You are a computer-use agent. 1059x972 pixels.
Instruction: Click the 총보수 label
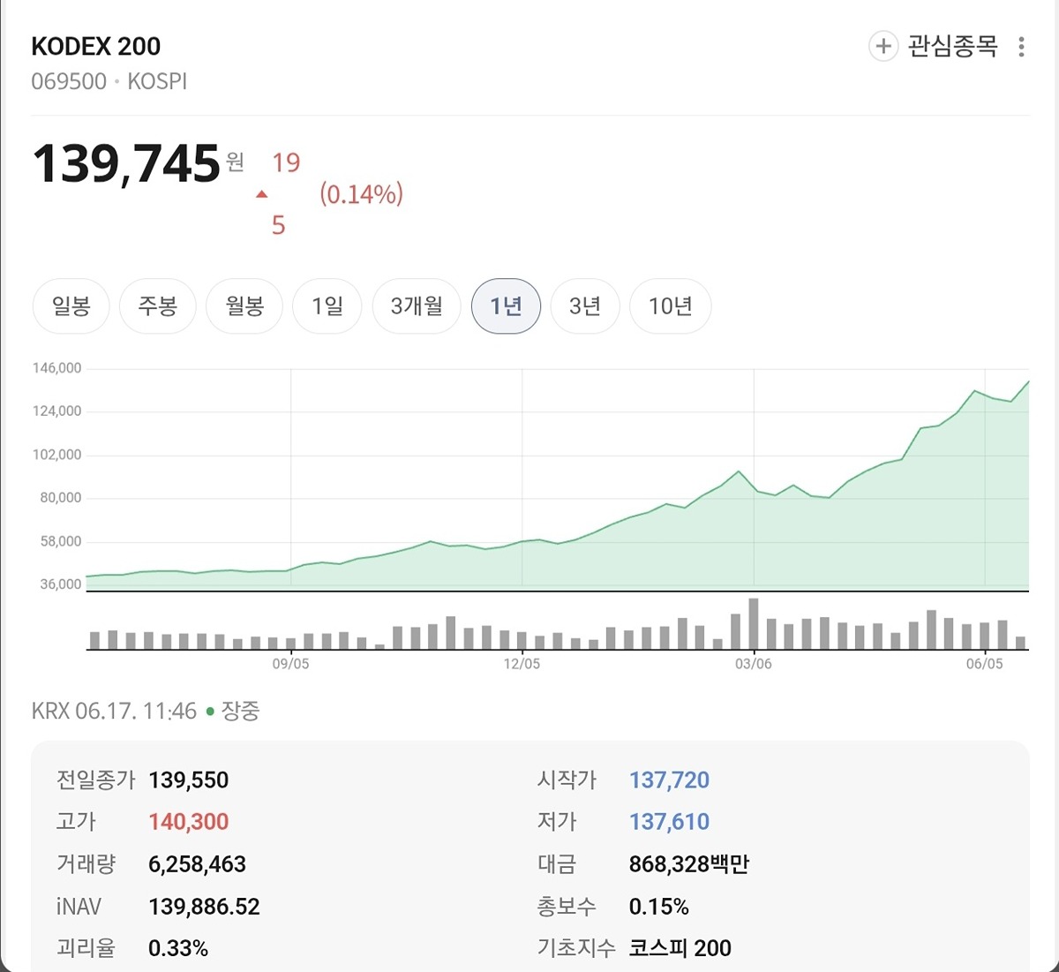pyautogui.click(x=567, y=907)
